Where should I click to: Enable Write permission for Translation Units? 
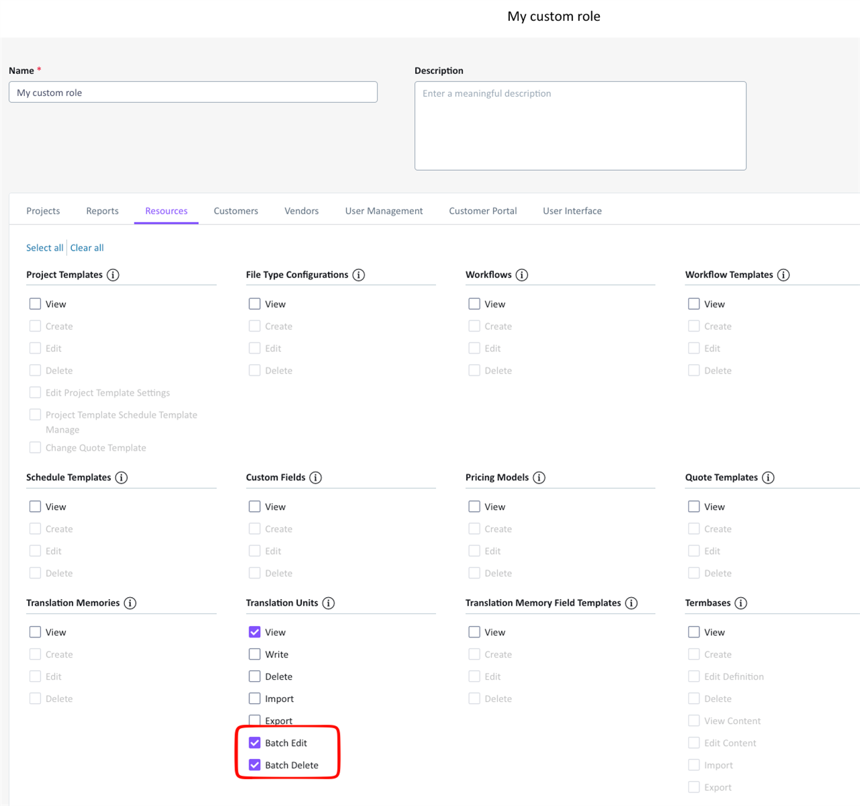click(255, 654)
